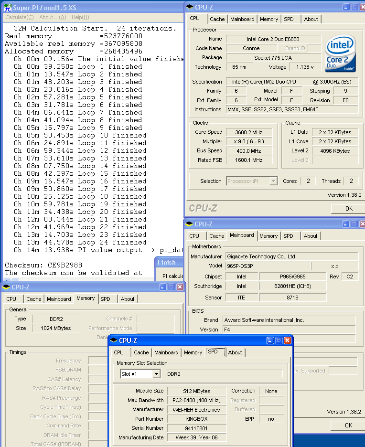
Task: Select Mainboard tab in the SPD CPU-Z window
Action: click(166, 352)
